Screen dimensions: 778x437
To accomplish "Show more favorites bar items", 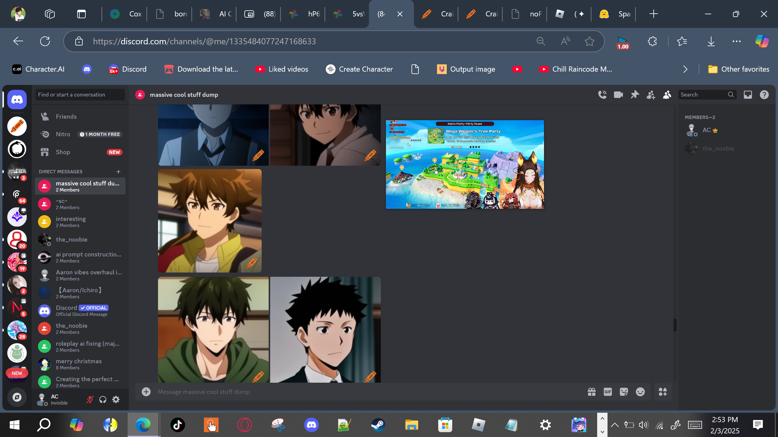I will (x=685, y=69).
